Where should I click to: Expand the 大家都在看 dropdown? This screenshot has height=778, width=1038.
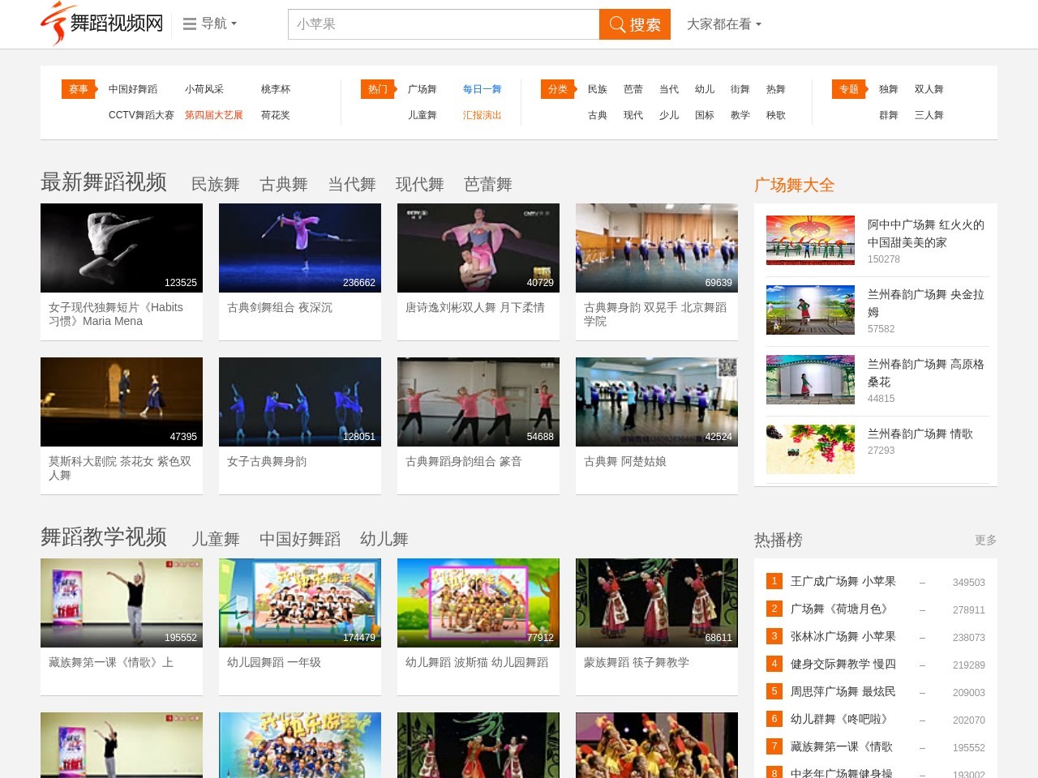[x=723, y=24]
